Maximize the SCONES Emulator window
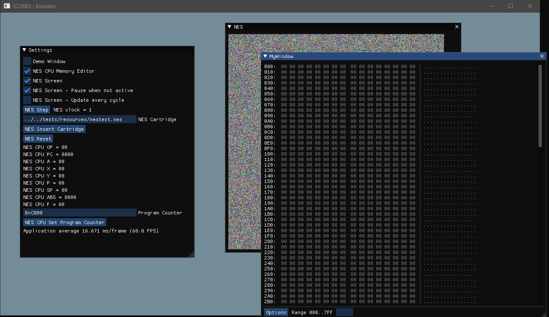The width and height of the screenshot is (549, 317). (511, 6)
